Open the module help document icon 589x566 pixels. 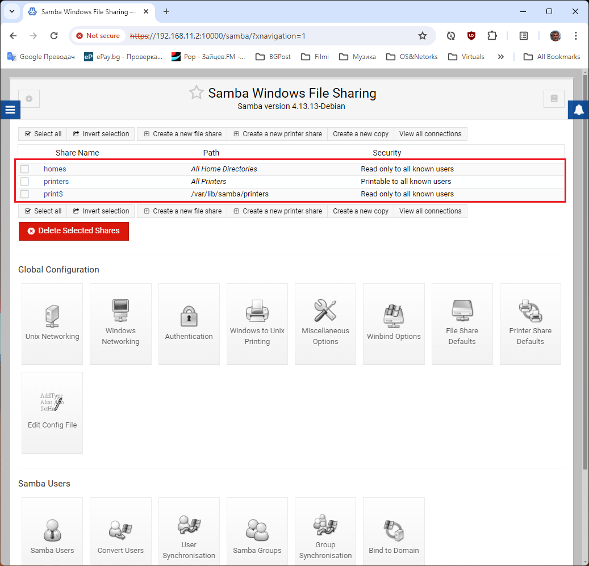554,99
